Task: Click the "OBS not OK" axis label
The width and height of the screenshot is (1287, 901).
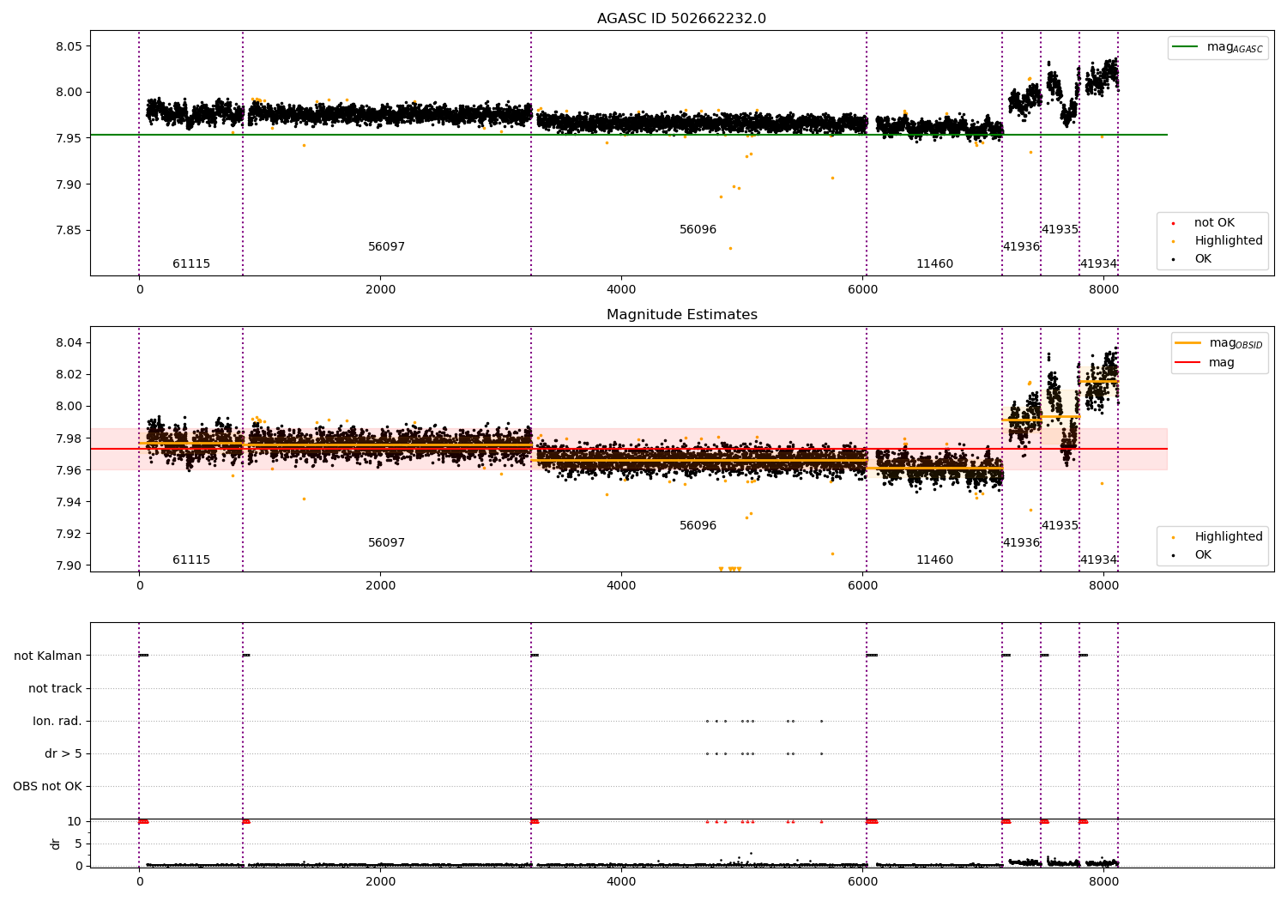Action: [x=48, y=786]
